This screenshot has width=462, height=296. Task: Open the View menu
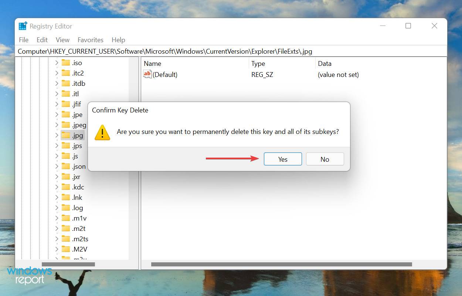coord(62,40)
